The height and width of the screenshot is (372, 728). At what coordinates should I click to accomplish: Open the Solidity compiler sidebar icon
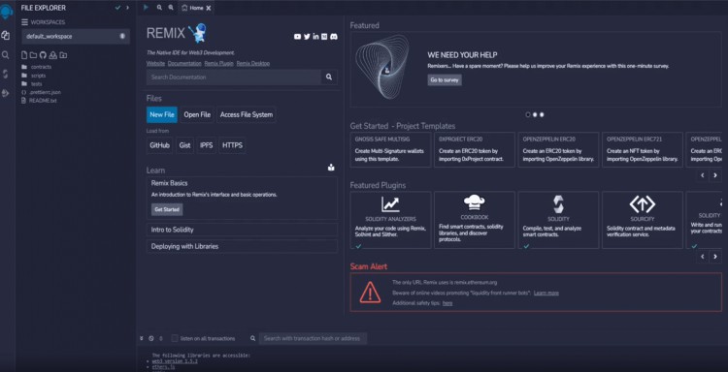click(6, 75)
